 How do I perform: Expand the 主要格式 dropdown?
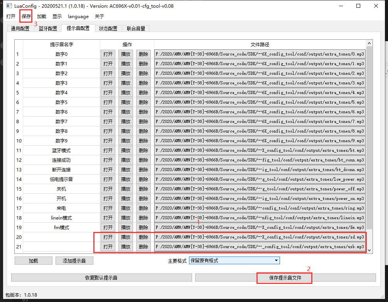point(234,260)
